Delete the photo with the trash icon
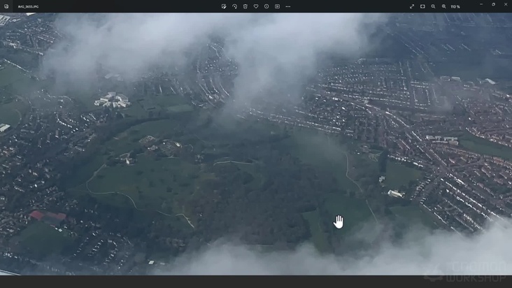 [x=246, y=6]
